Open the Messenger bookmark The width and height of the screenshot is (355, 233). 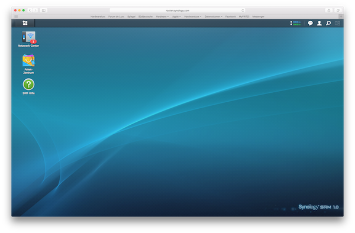click(259, 17)
